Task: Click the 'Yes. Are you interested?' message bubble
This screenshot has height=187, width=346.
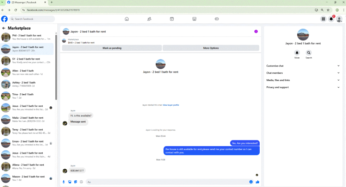Action: [245, 143]
